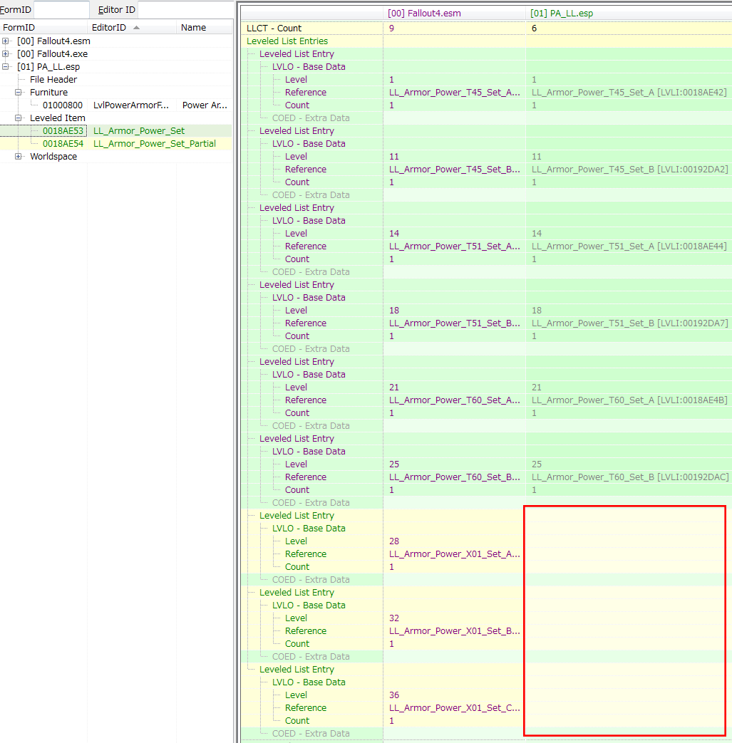This screenshot has width=732, height=743.
Task: Select PA_LL.esp reference LL_Armor_Power_T60_Set_B [LVLI:00192DAC]
Action: pos(629,477)
